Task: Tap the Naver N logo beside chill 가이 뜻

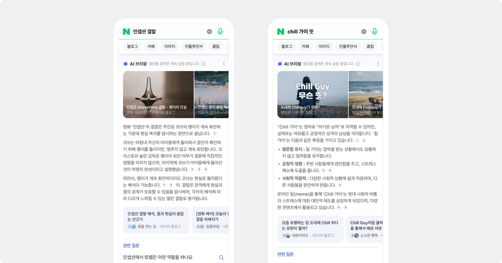Action: tap(281, 31)
